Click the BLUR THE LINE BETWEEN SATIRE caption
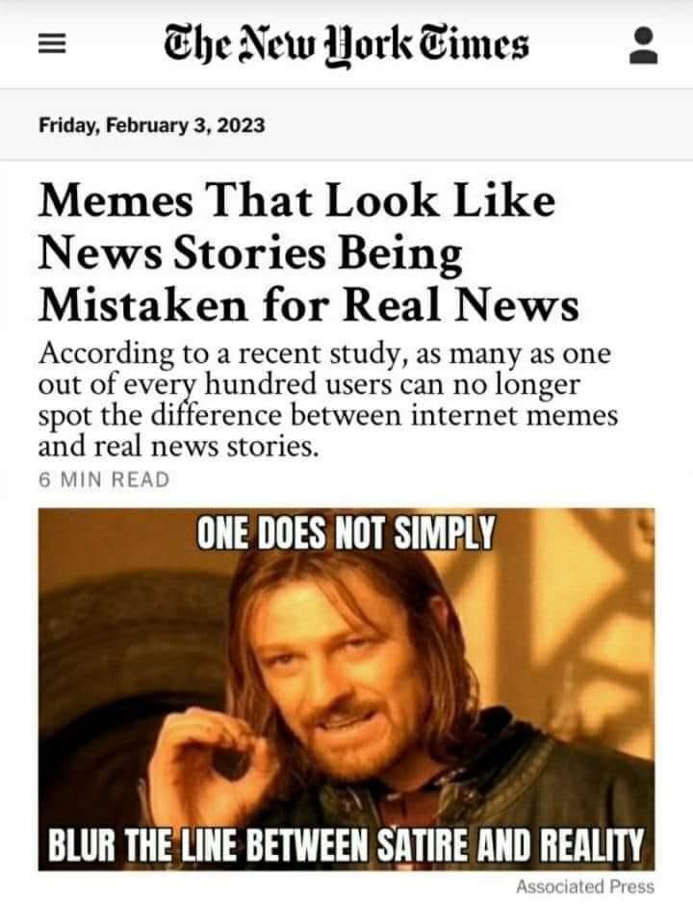693x905 pixels. (346, 845)
